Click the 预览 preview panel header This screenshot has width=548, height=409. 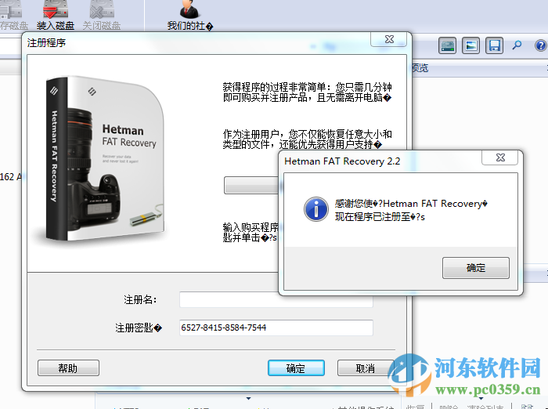(x=420, y=68)
